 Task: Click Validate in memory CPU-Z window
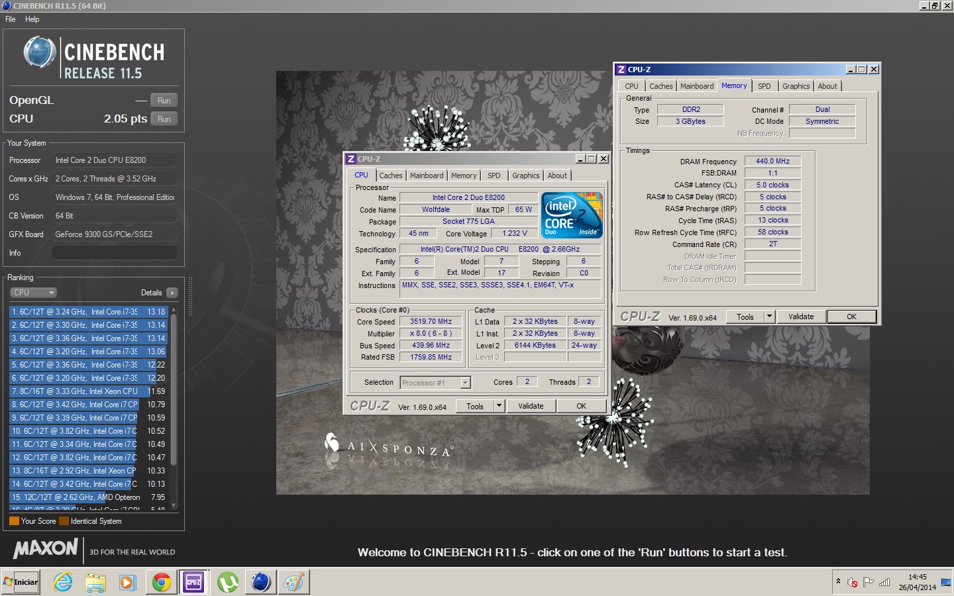pos(801,317)
